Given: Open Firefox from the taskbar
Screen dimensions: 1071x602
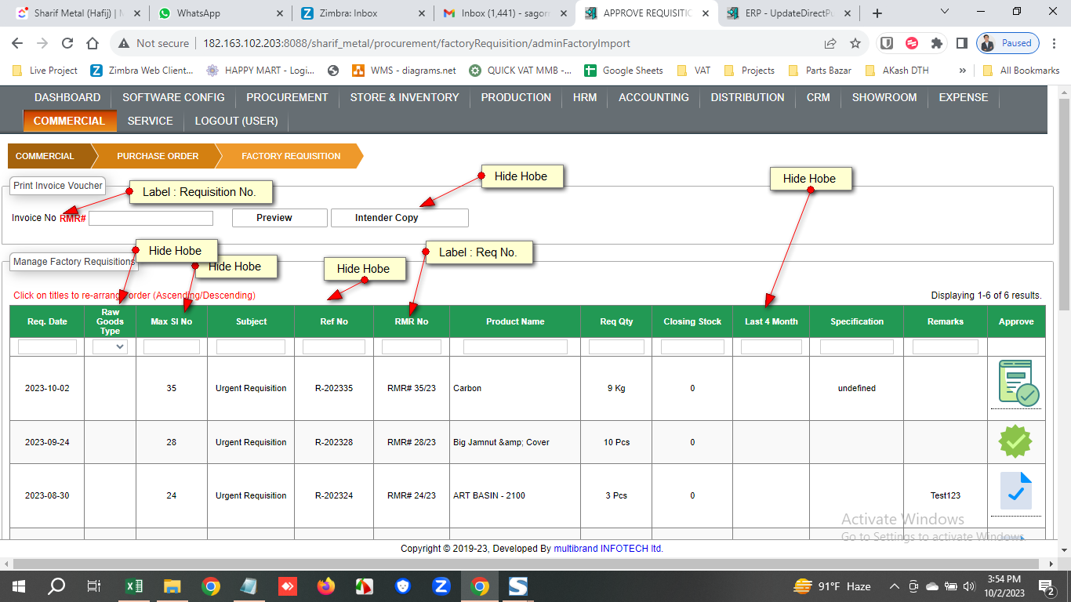Looking at the screenshot, I should 326,586.
